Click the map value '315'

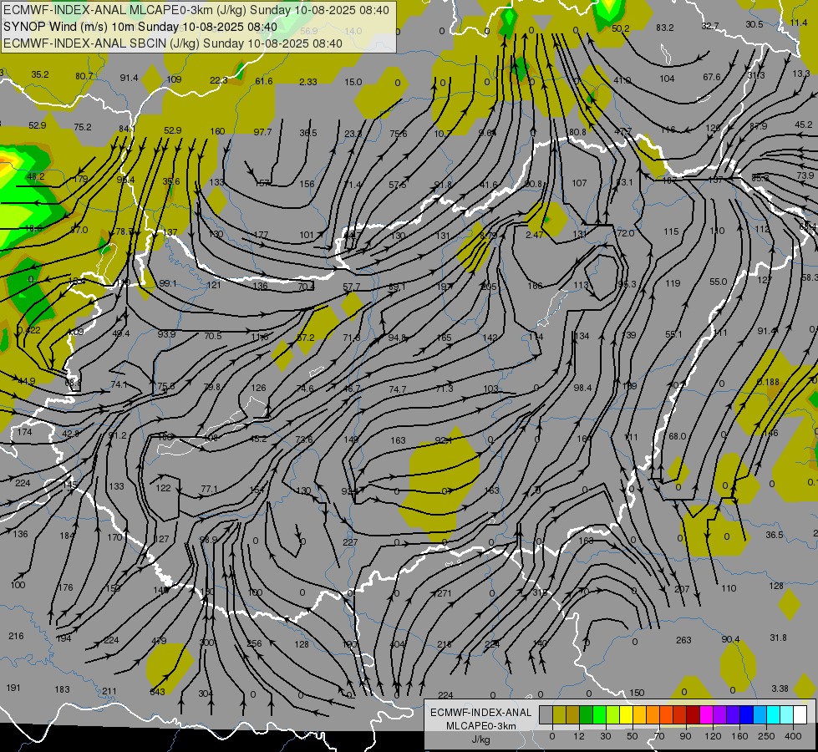tap(540, 593)
